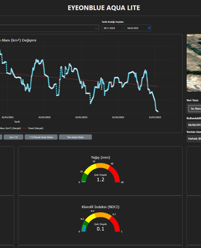Click the 'Tarih Aralığı Seçiniz:' label

113,22
